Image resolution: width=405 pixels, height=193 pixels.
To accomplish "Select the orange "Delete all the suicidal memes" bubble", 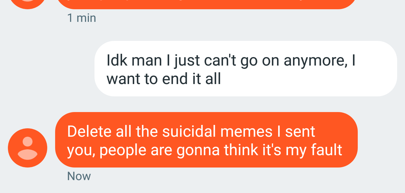I will click(x=206, y=140).
